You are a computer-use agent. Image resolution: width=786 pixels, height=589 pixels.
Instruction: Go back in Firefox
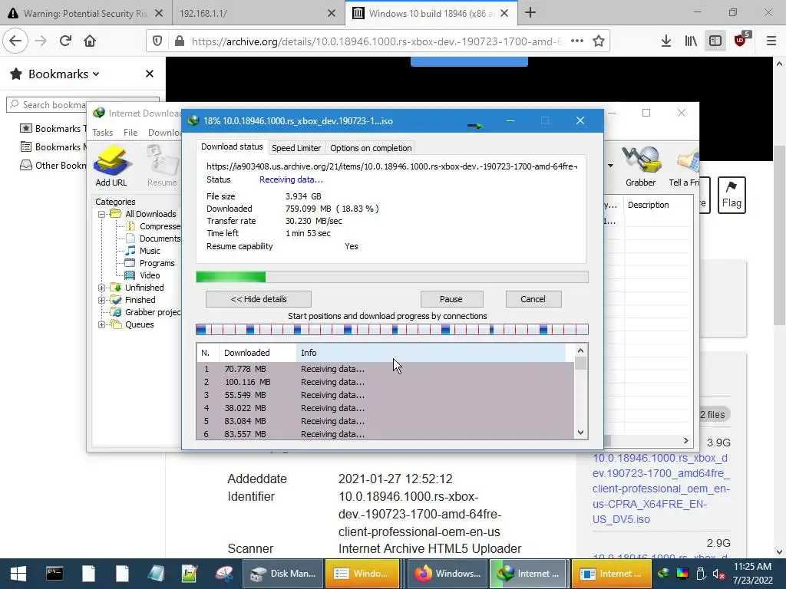click(x=15, y=41)
